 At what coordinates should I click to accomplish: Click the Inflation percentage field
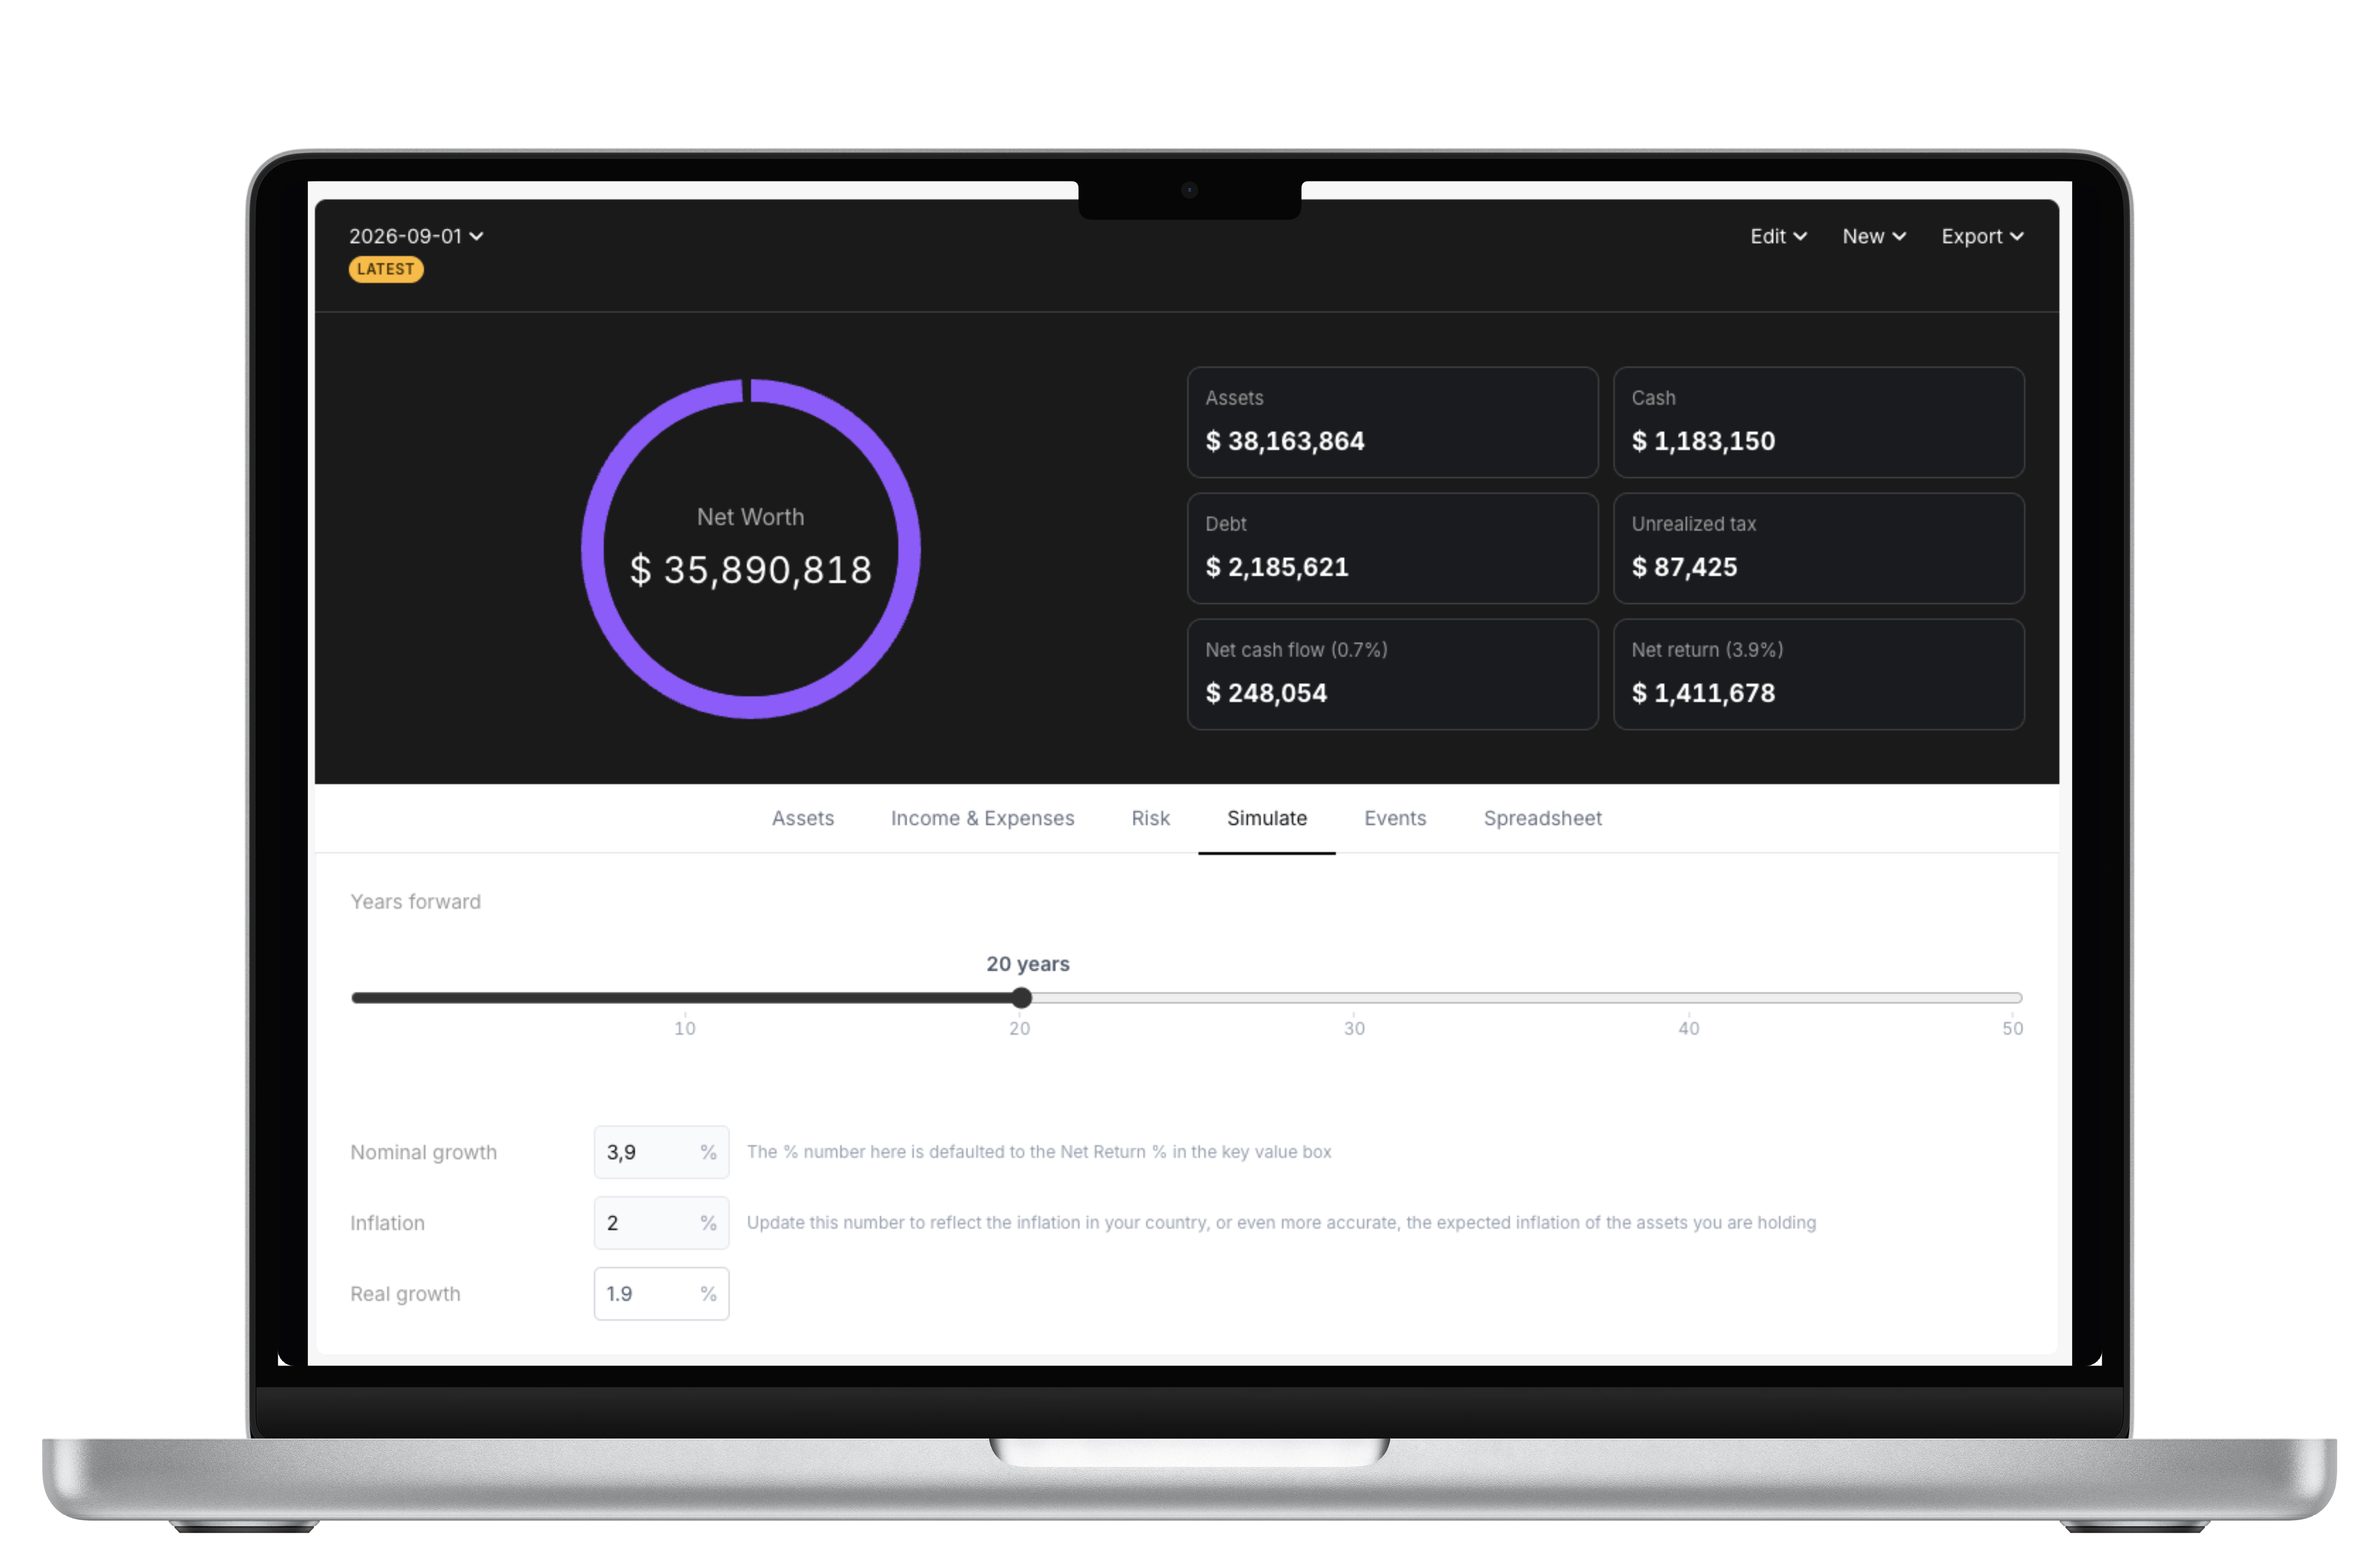pyautogui.click(x=661, y=1223)
